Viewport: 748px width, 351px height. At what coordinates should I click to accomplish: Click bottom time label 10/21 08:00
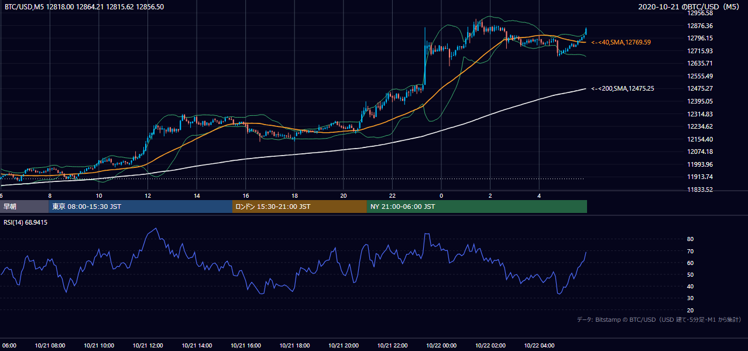50,346
